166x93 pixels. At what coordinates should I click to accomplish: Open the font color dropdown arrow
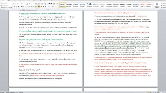pos(36,6)
